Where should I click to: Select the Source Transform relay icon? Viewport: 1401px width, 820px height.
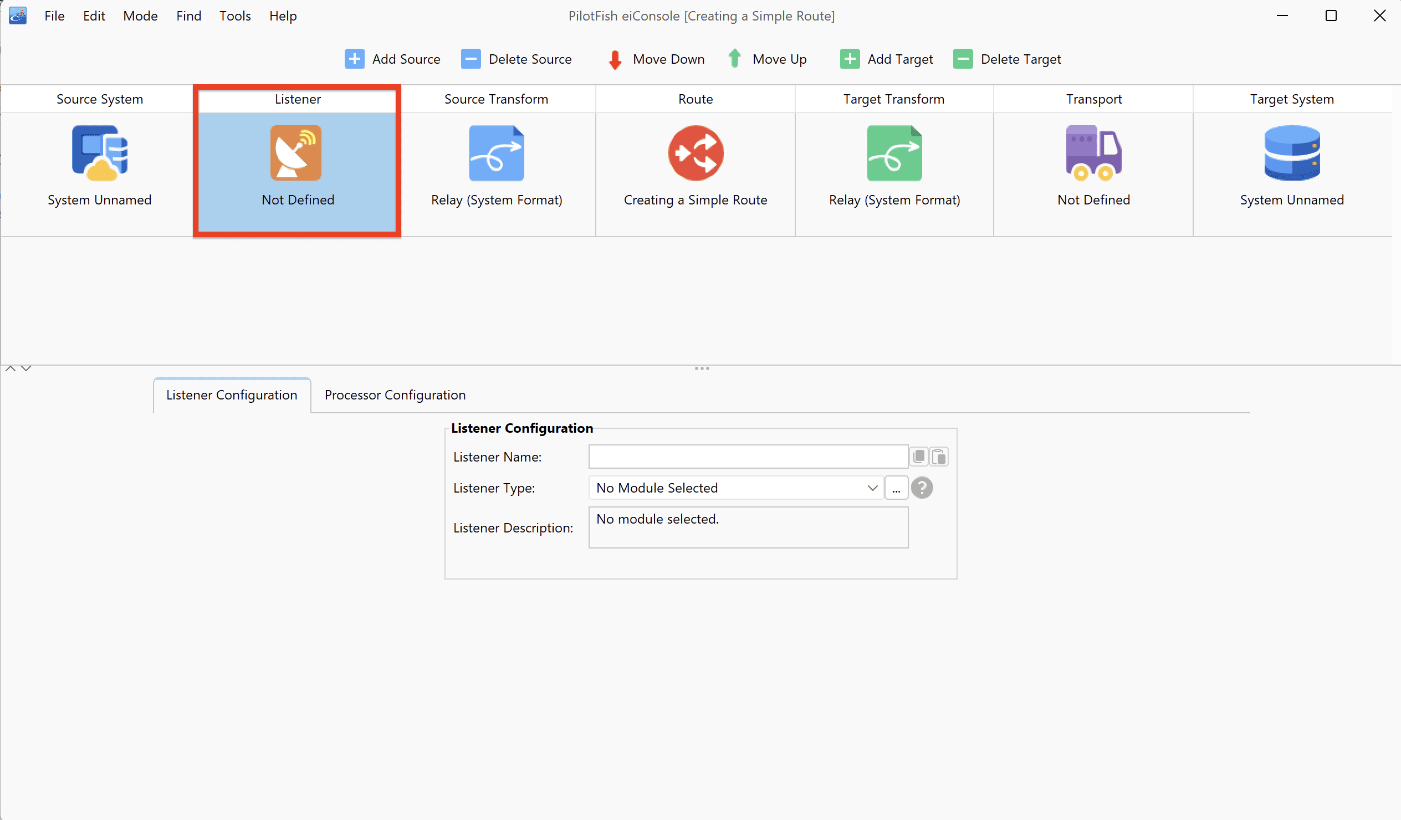coord(497,153)
